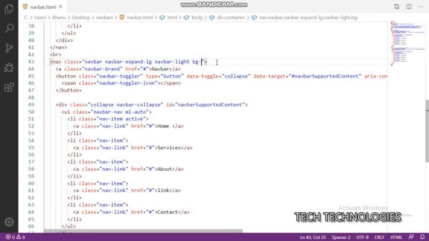Open the More Actions ellipsis menu
This screenshot has width=429, height=241.
pyautogui.click(x=421, y=7)
